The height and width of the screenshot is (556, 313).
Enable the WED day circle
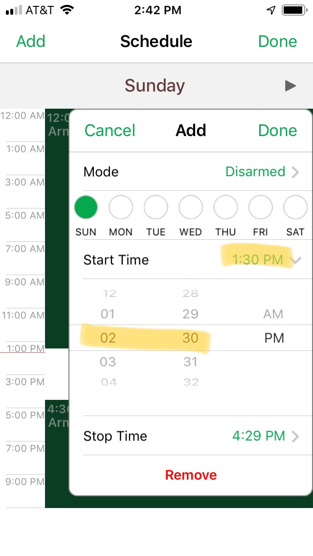[x=191, y=207]
